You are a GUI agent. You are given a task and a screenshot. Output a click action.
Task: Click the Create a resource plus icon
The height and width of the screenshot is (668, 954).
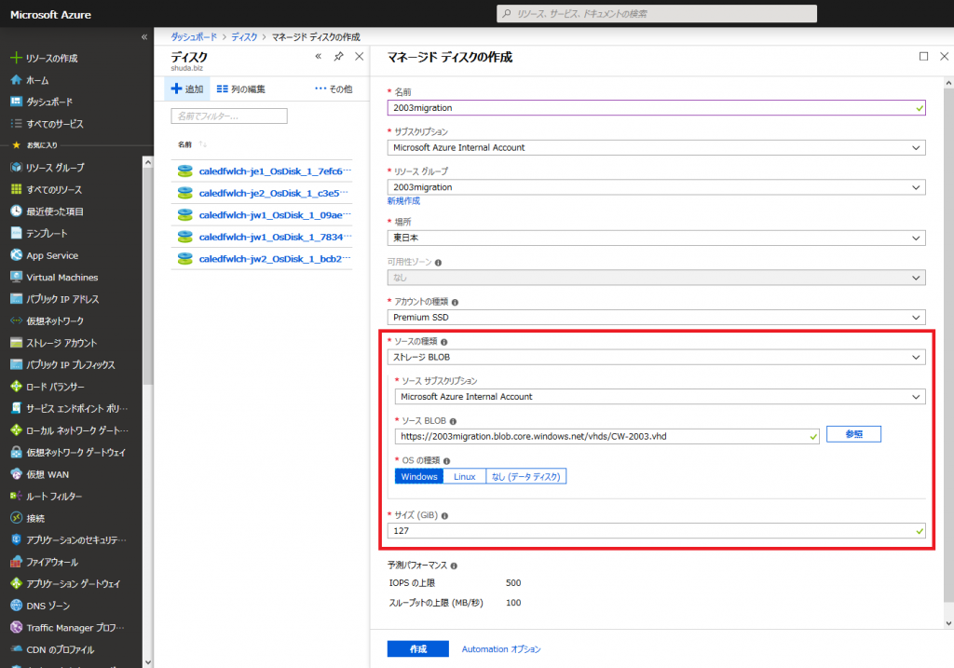point(17,58)
